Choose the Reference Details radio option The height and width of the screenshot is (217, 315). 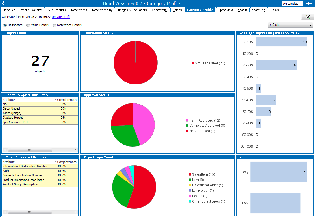[54, 25]
